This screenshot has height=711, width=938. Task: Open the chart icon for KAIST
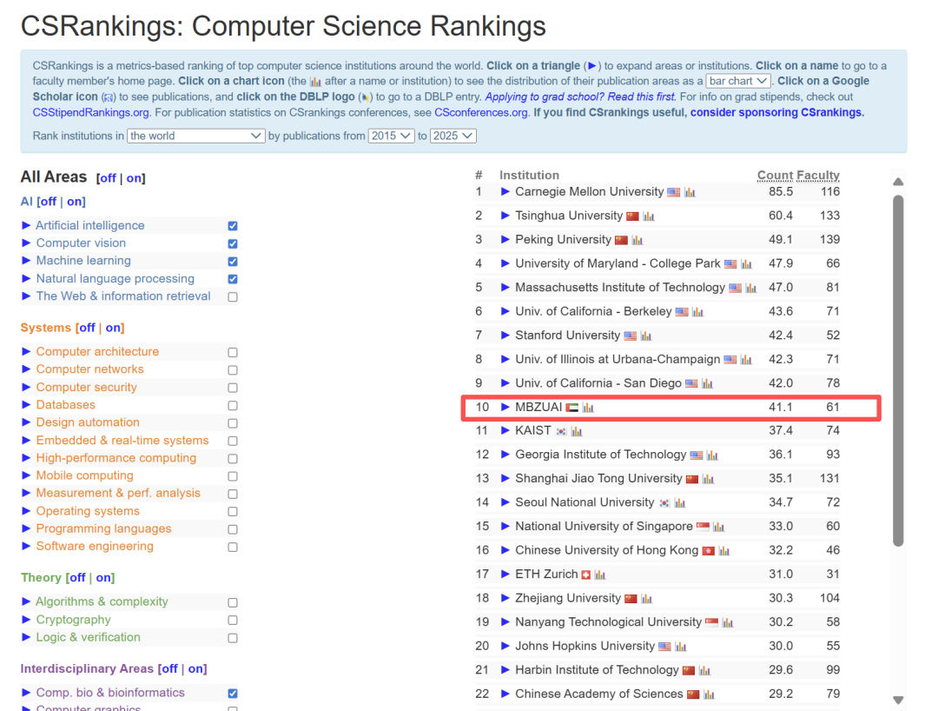click(x=577, y=431)
